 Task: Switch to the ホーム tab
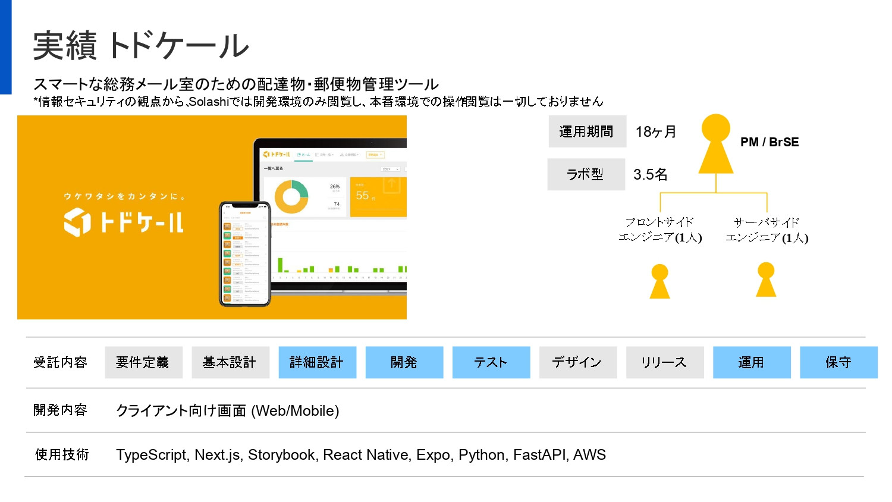click(305, 155)
